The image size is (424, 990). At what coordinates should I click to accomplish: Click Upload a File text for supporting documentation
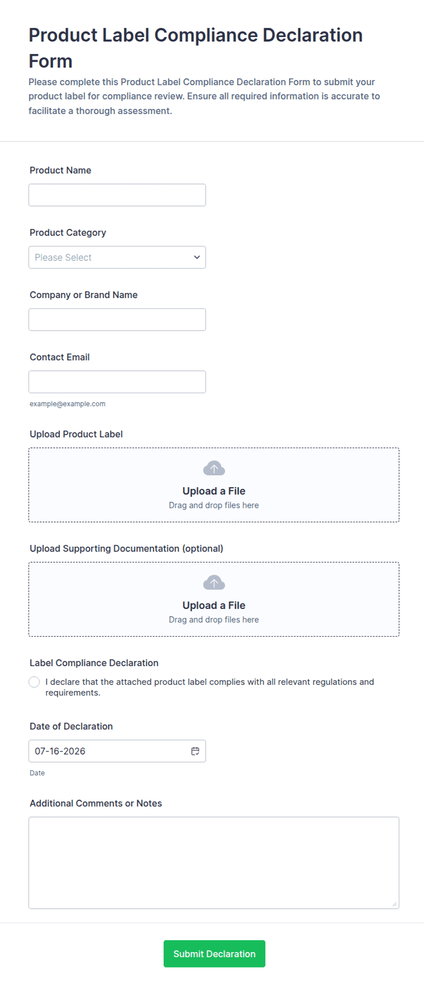point(214,605)
